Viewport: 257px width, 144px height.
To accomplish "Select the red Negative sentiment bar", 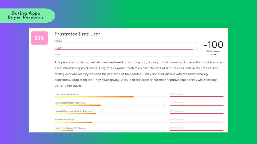I will point(124,50).
